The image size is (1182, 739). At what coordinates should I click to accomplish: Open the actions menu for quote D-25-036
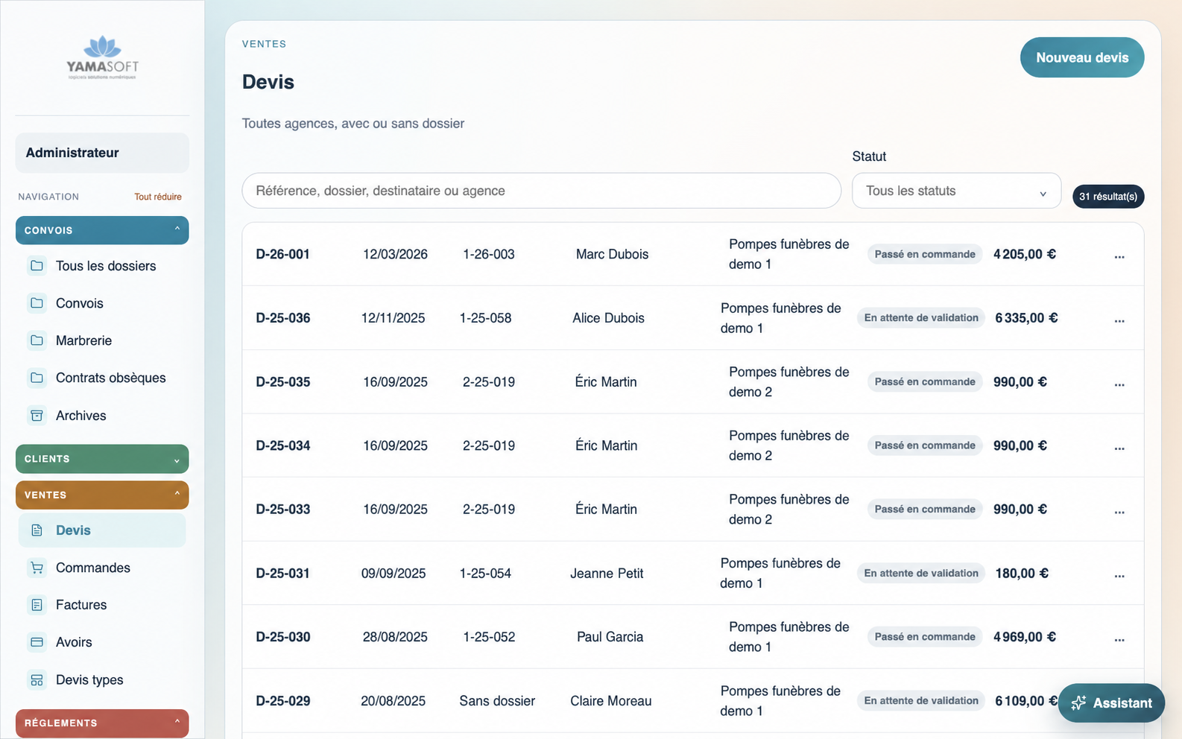point(1119,320)
